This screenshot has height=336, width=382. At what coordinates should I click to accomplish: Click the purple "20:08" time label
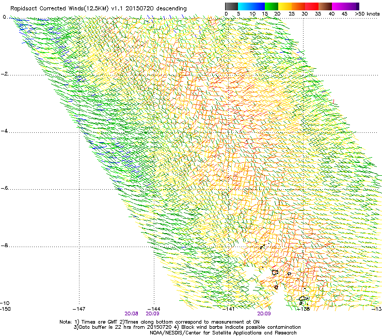tap(131, 314)
